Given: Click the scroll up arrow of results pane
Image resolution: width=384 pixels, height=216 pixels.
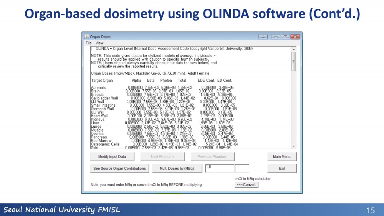Looking at the screenshot, I should coord(294,49).
